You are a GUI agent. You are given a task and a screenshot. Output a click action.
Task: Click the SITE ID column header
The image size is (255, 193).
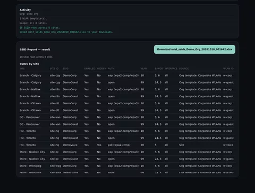point(54,69)
